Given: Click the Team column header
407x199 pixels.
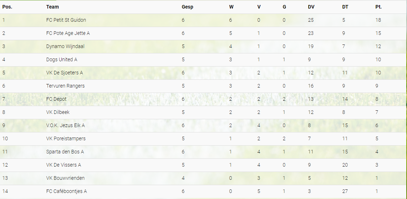Looking at the screenshot, I should [x=52, y=7].
